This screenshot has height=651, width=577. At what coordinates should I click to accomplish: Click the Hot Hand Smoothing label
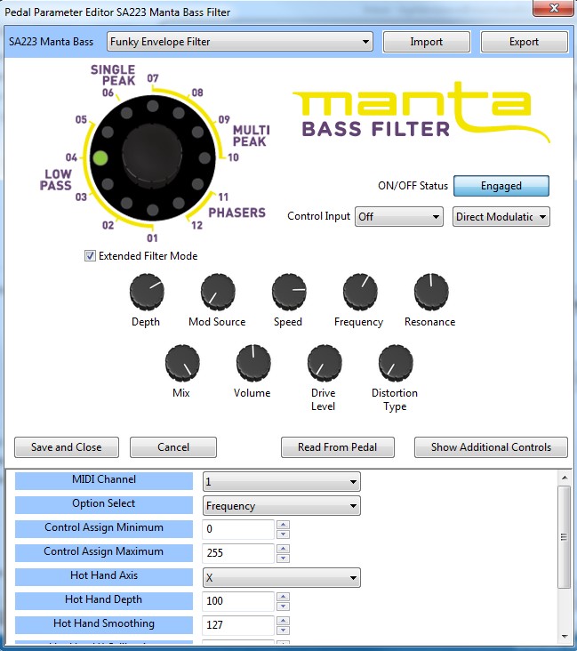point(104,623)
